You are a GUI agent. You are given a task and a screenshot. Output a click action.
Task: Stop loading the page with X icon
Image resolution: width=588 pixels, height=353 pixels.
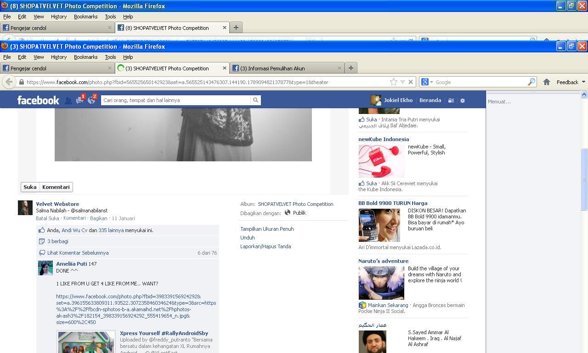point(411,82)
